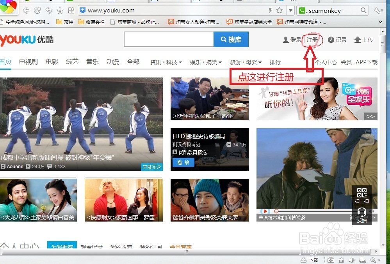Expand the 资讯·科技 dropdown
This screenshot has width=390, height=264.
(x=166, y=62)
